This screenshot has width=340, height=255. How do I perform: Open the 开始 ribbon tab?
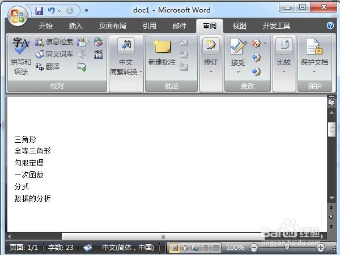pyautogui.click(x=46, y=26)
